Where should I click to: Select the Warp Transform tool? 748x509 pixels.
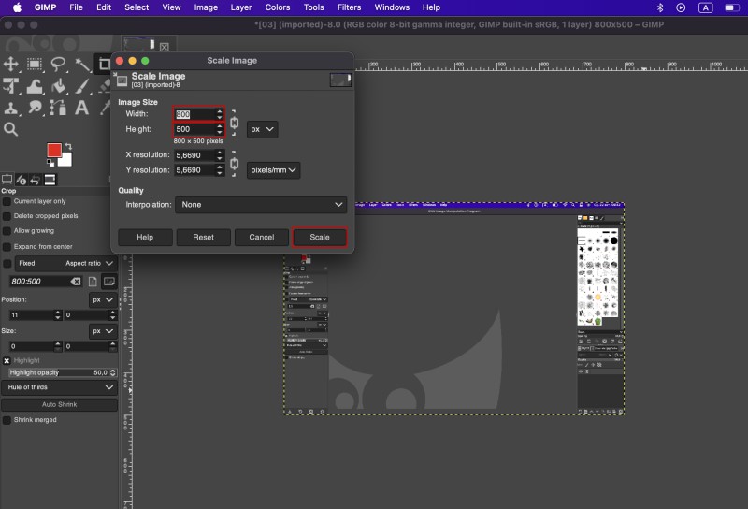[35, 86]
